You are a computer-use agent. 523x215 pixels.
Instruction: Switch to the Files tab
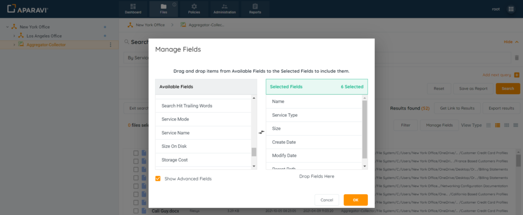coord(163,9)
